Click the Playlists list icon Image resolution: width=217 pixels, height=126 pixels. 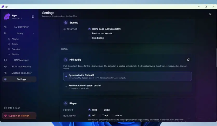[x=9, y=54]
